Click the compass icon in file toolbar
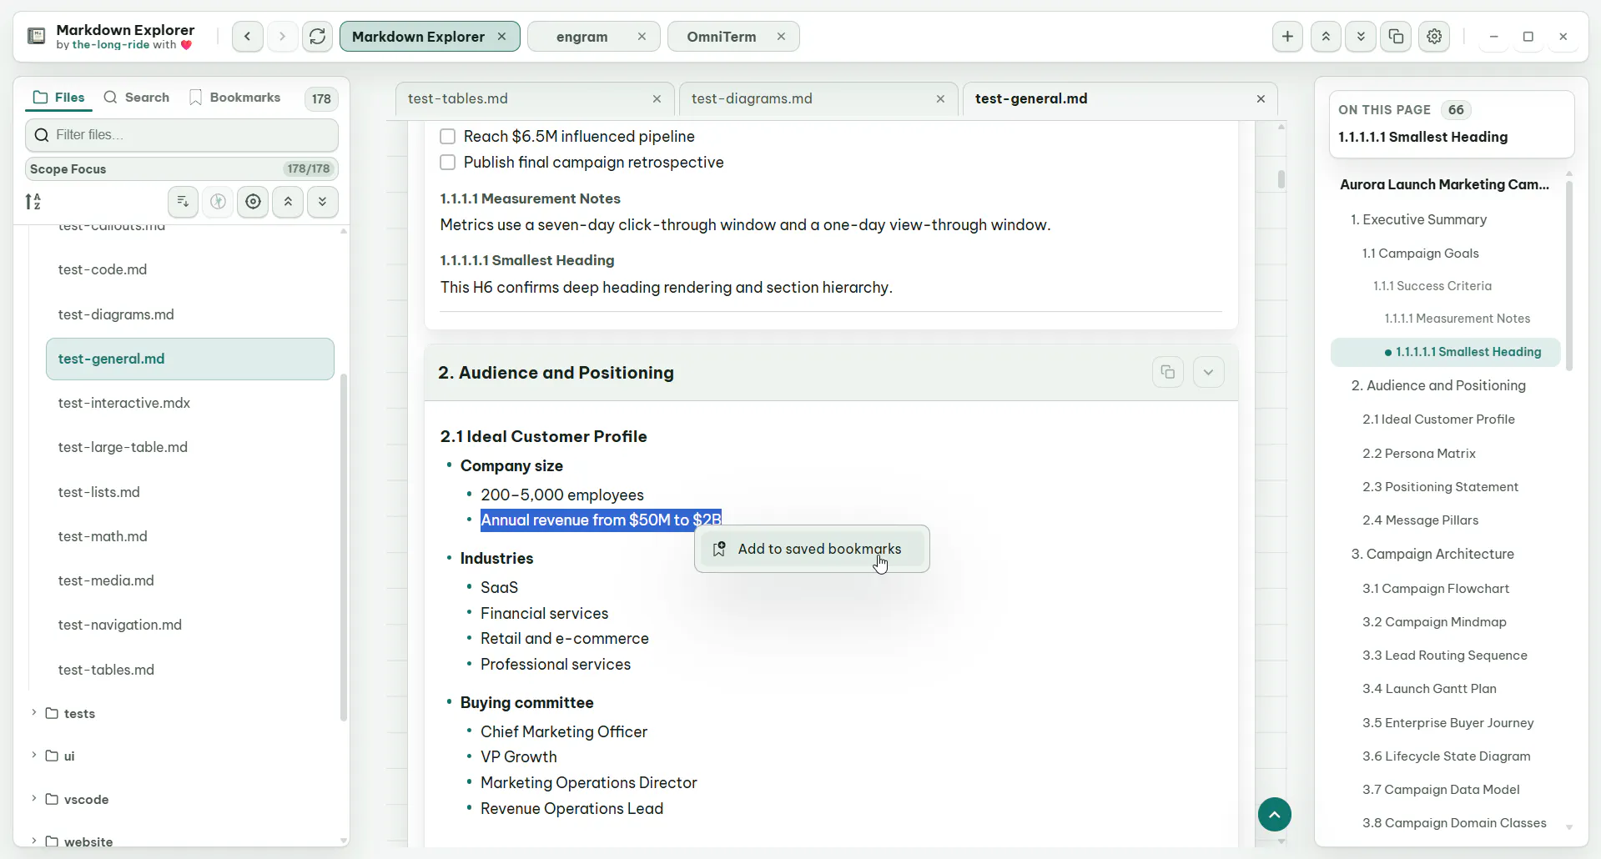The width and height of the screenshot is (1601, 859). tap(218, 202)
